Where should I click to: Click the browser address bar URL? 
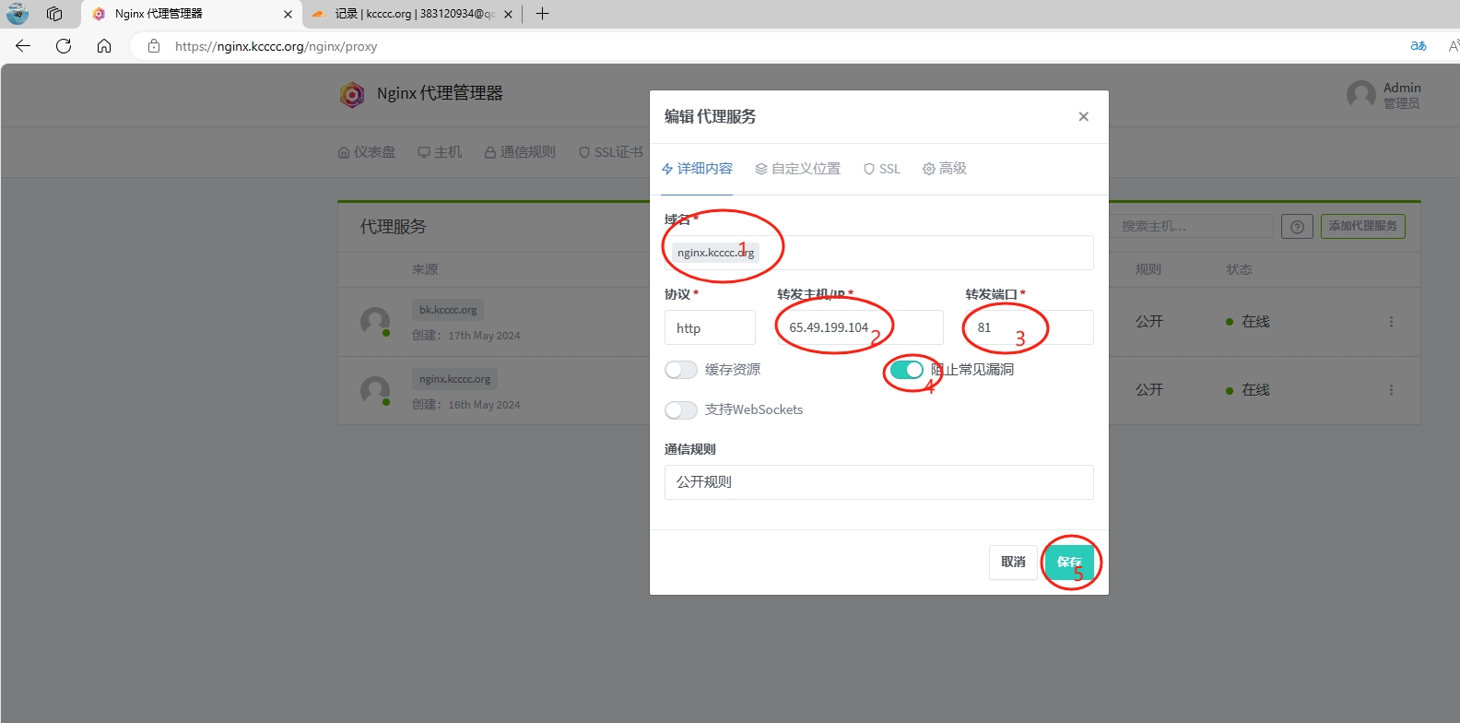pos(277,46)
